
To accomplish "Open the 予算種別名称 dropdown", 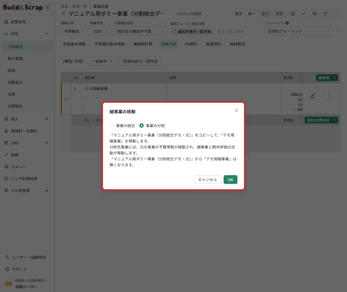I will [141, 31].
